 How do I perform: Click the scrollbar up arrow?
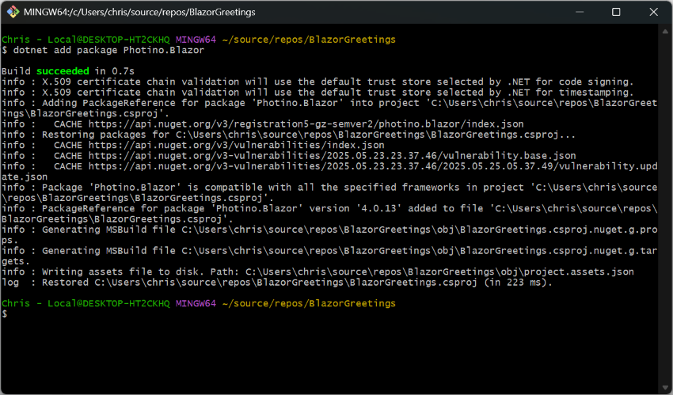[667, 31]
